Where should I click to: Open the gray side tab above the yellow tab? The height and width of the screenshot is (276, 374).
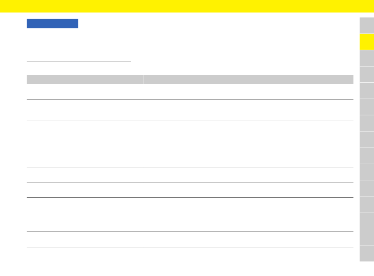point(367,26)
